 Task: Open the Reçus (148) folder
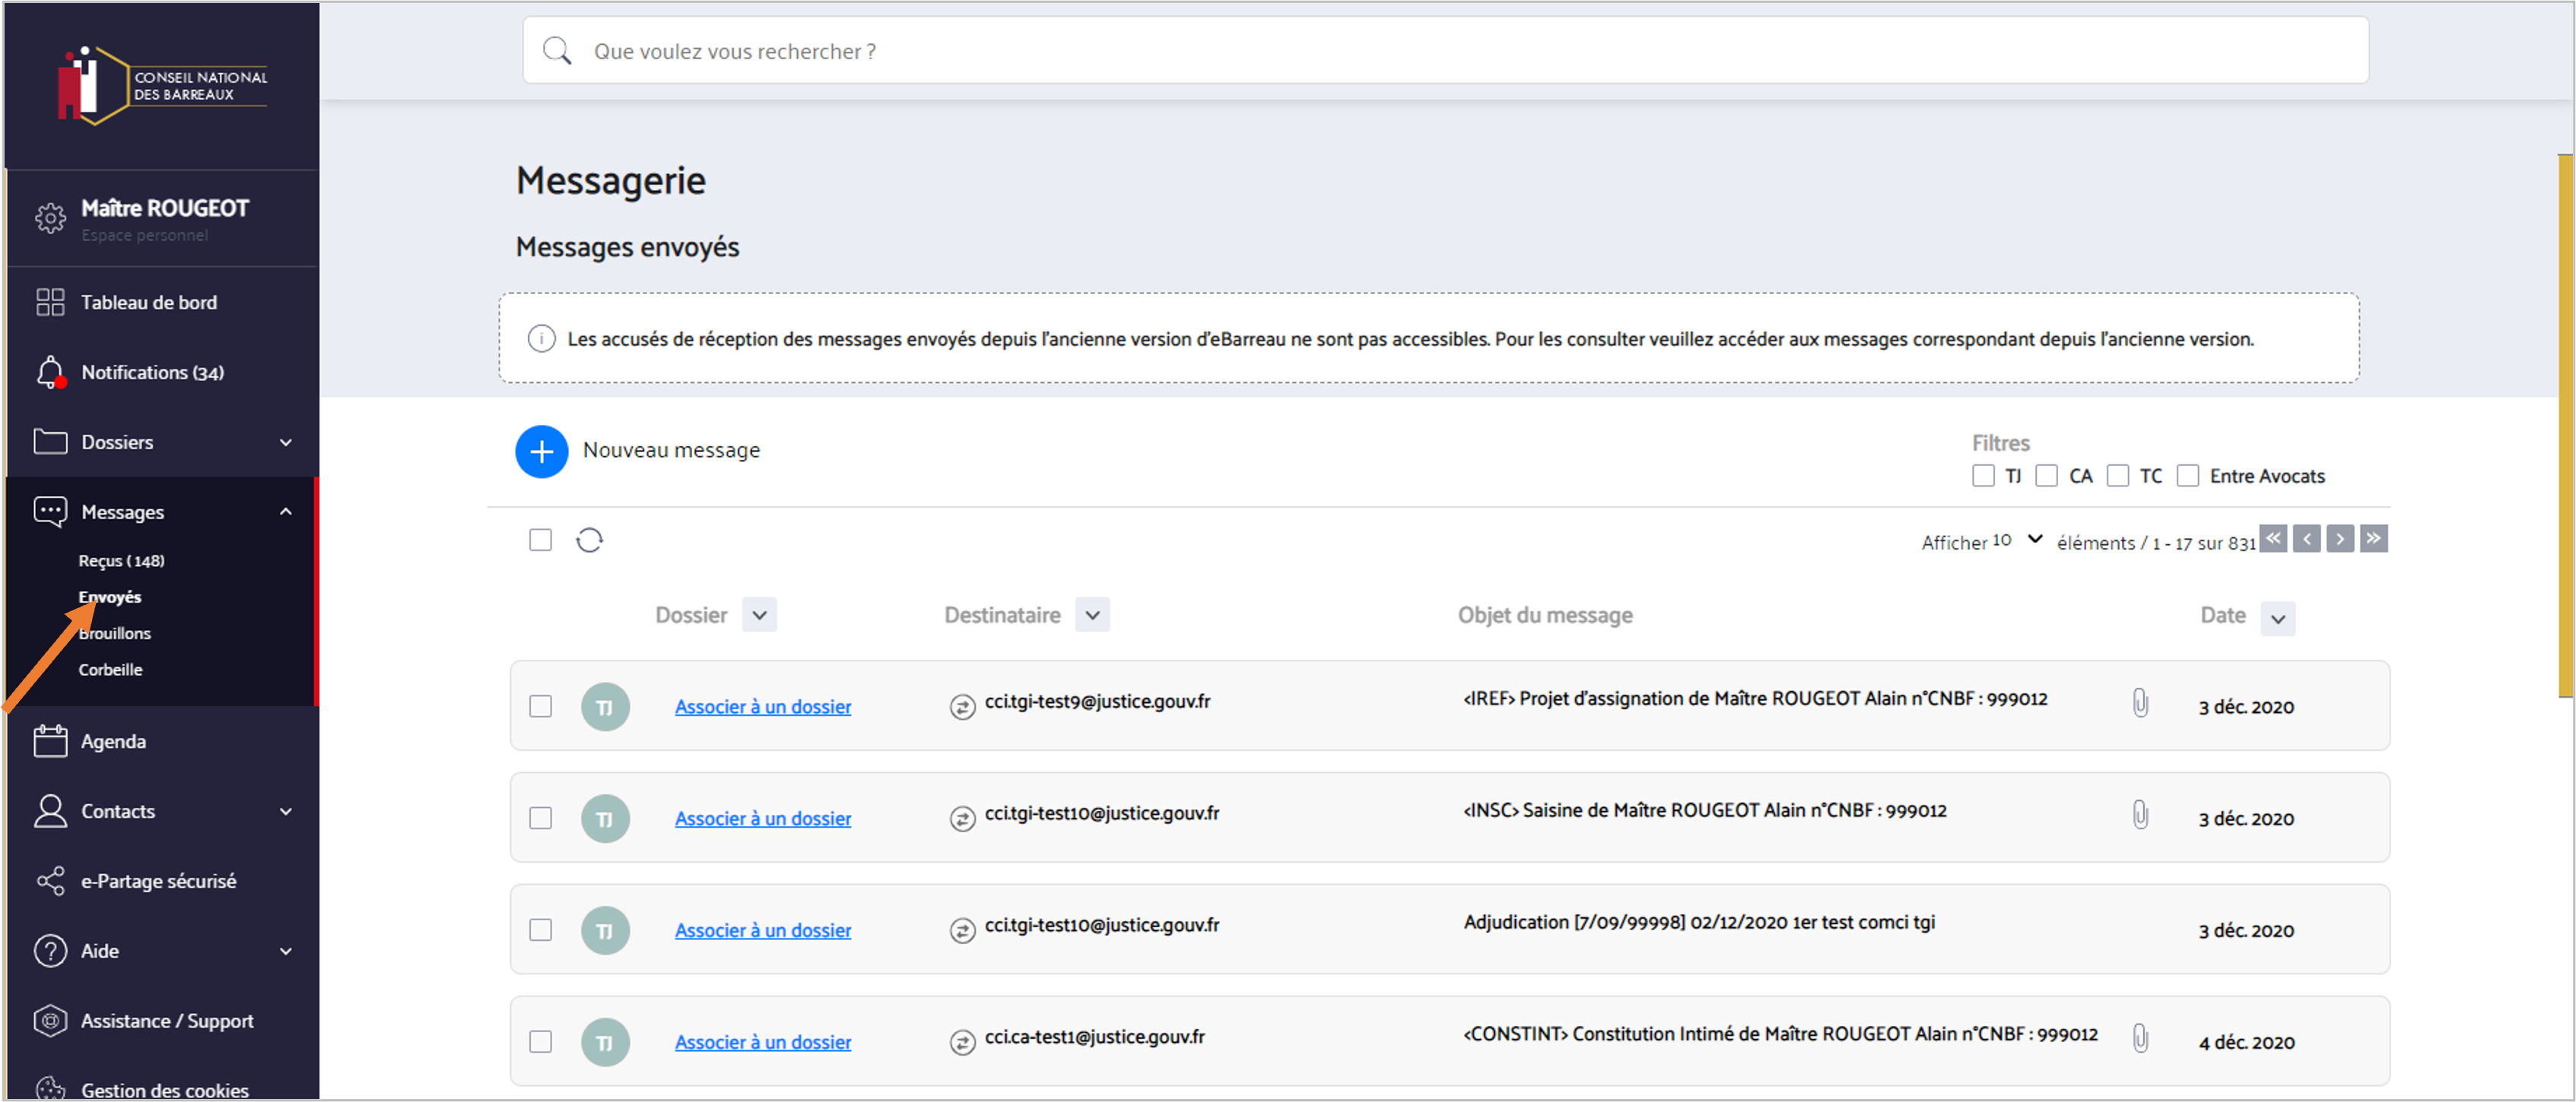click(122, 560)
